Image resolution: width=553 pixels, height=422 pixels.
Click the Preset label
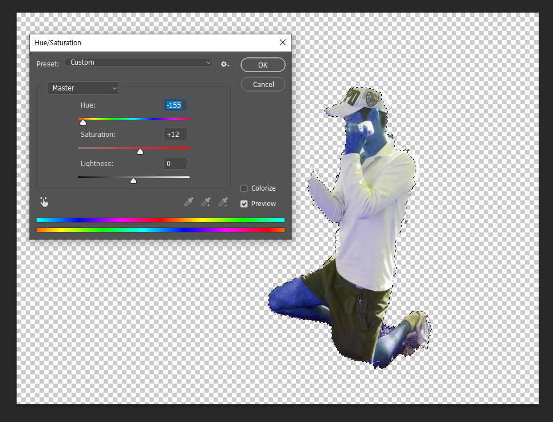48,64
